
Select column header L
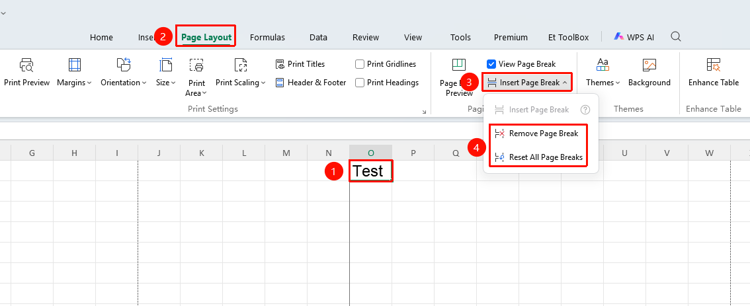243,153
